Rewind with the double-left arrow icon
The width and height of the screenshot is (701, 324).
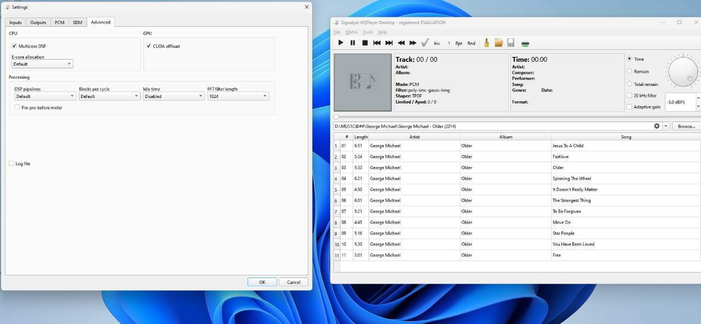pyautogui.click(x=401, y=43)
